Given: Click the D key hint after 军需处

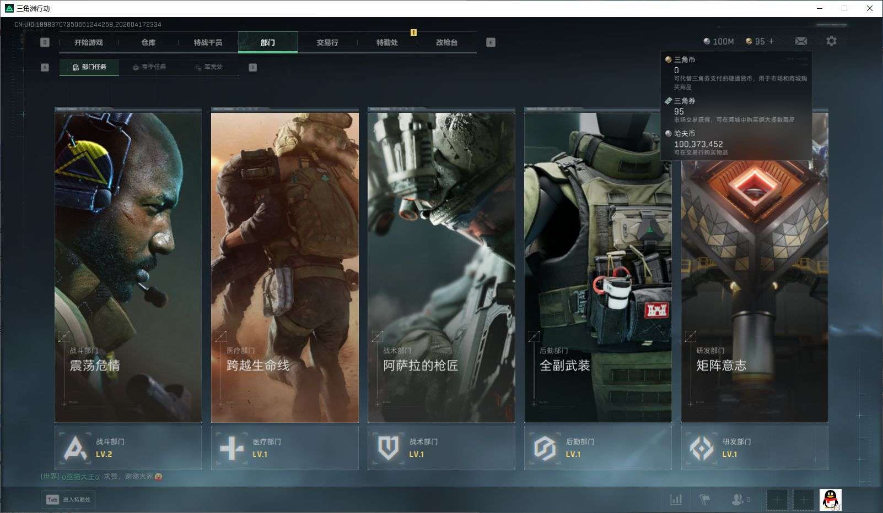Looking at the screenshot, I should coord(252,67).
